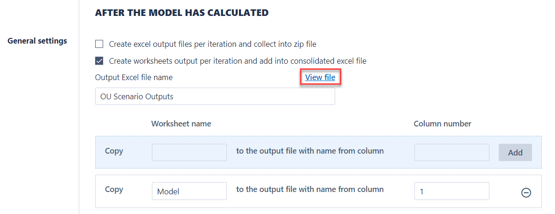
Task: Click 'to the output file' text in the Model row
Action: point(309,190)
